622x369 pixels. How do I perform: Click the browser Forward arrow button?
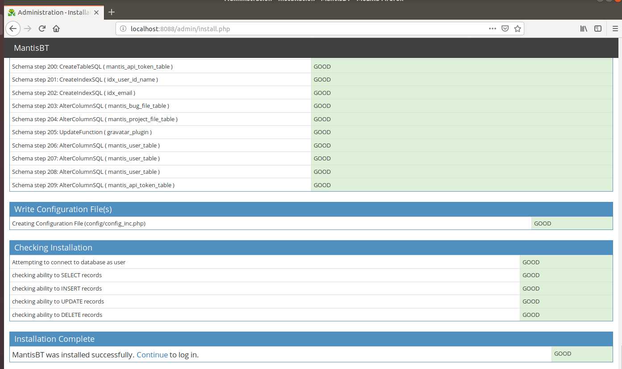point(28,29)
